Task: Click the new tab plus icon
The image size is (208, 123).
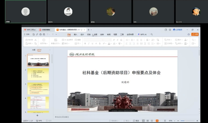Action: tap(88, 30)
